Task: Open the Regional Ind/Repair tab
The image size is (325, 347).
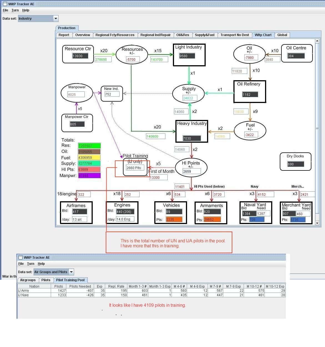Action: click(x=155, y=35)
